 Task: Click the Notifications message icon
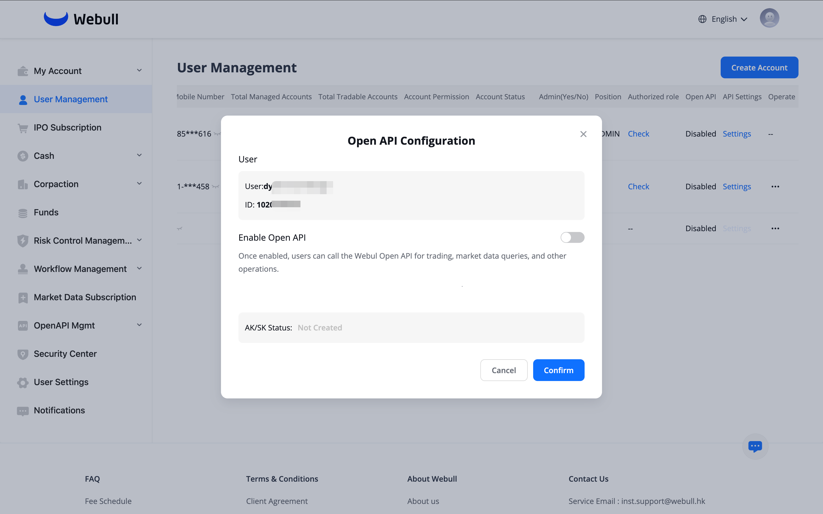(x=23, y=411)
